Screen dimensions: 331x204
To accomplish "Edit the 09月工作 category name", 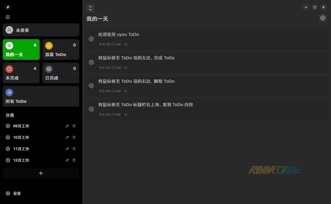I will click(x=67, y=126).
